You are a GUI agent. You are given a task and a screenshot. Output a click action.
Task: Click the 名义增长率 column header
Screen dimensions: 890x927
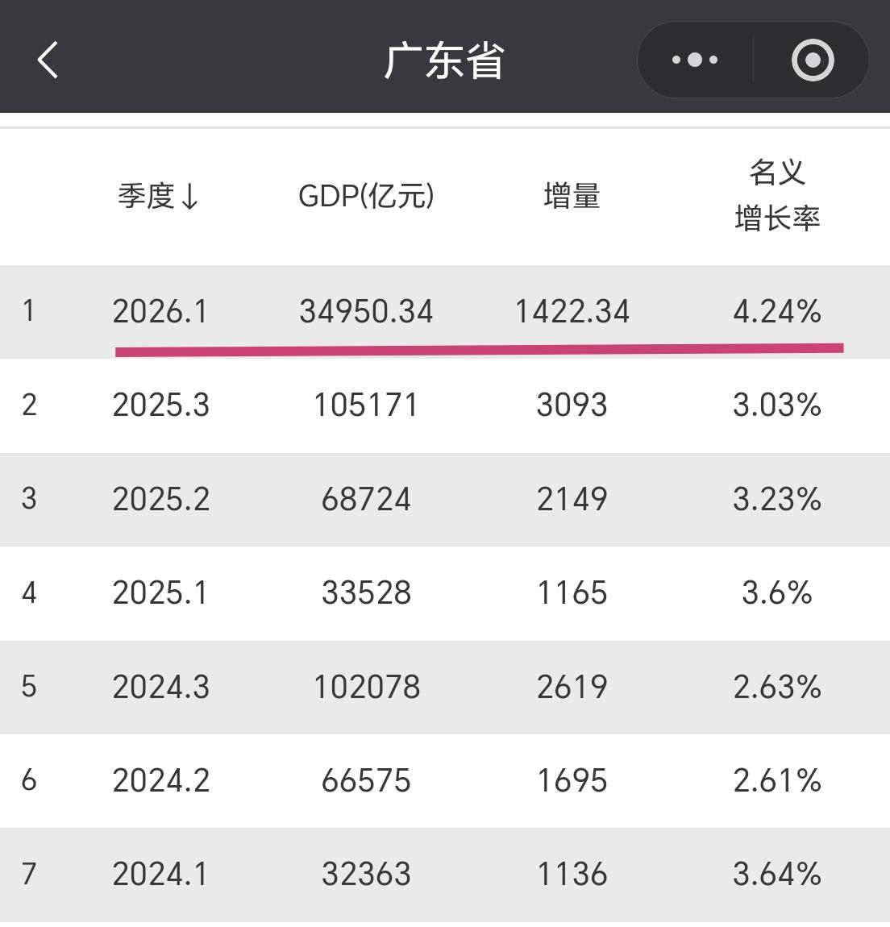click(776, 196)
